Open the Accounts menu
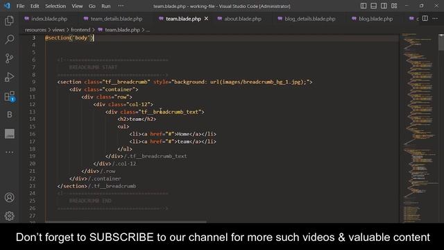This screenshot has width=444, height=250. click(9, 197)
